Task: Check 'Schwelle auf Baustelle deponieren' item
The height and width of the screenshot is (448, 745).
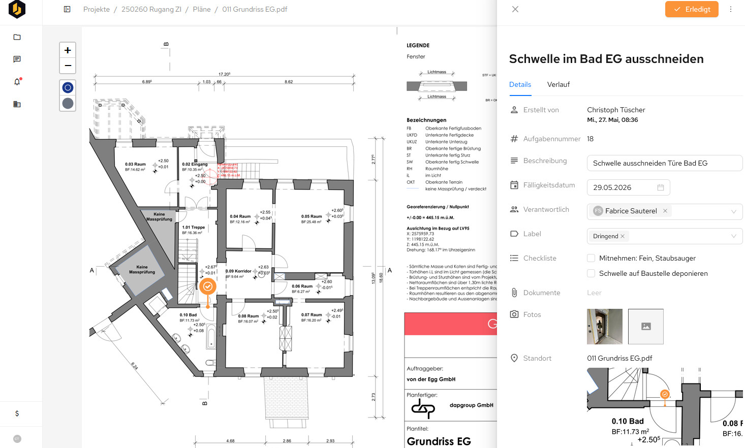Action: (x=591, y=273)
